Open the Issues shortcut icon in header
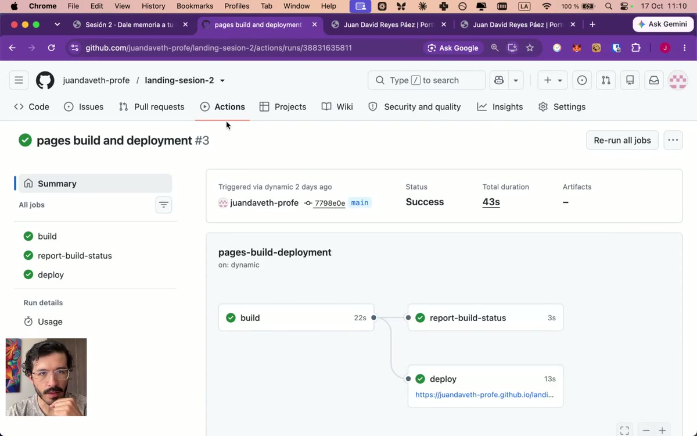This screenshot has width=697, height=436. tap(582, 80)
